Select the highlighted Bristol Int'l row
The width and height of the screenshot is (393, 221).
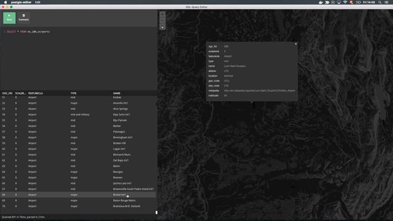click(x=78, y=195)
